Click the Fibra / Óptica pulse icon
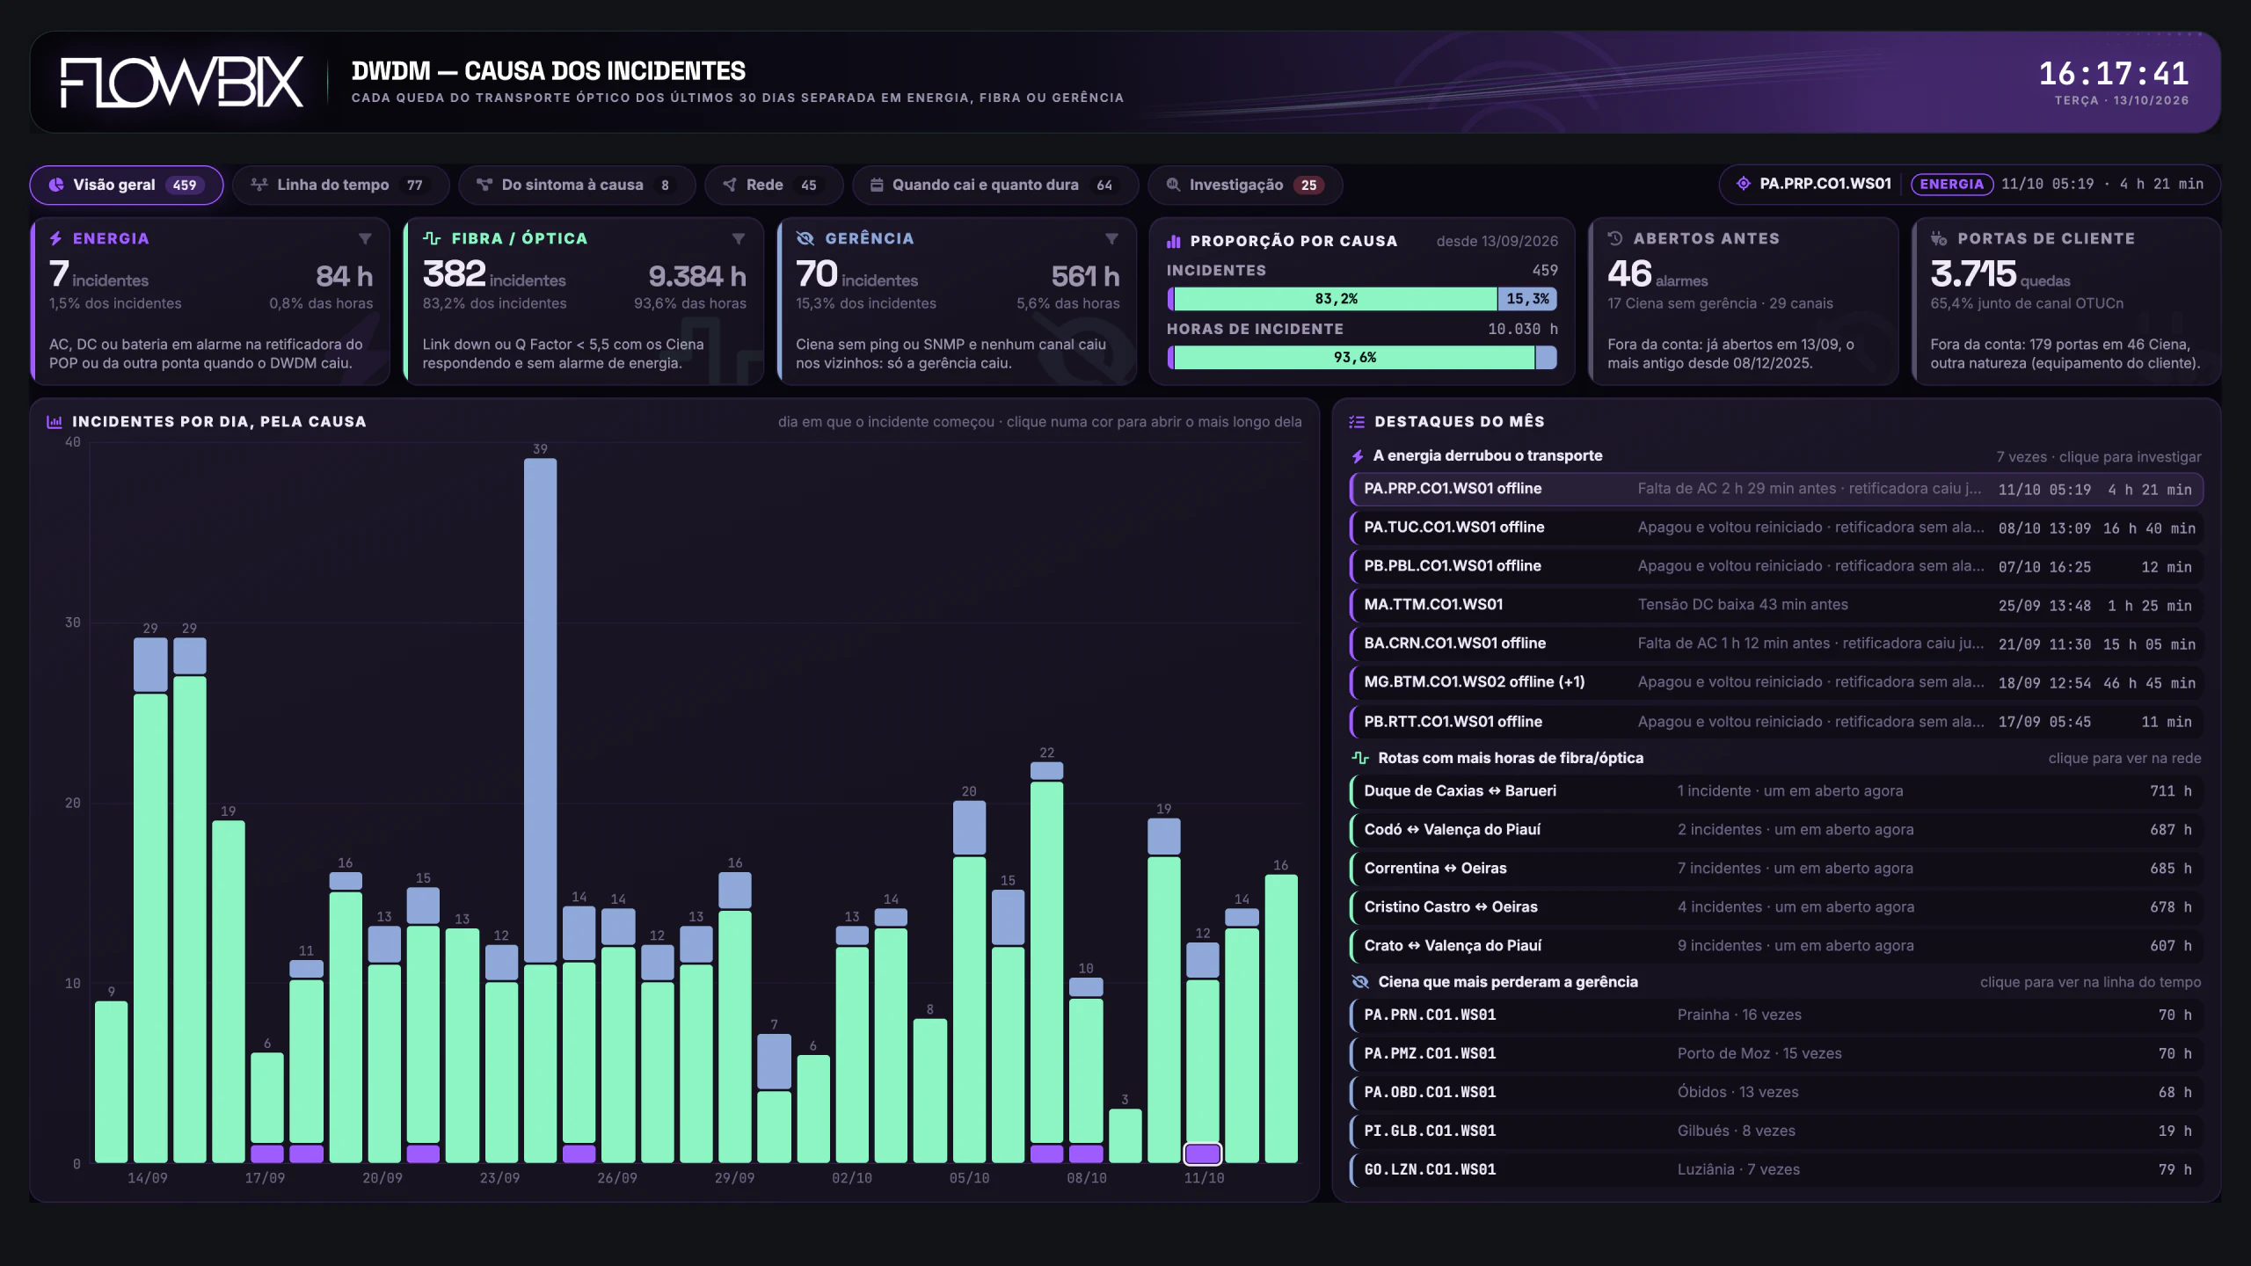 click(432, 238)
